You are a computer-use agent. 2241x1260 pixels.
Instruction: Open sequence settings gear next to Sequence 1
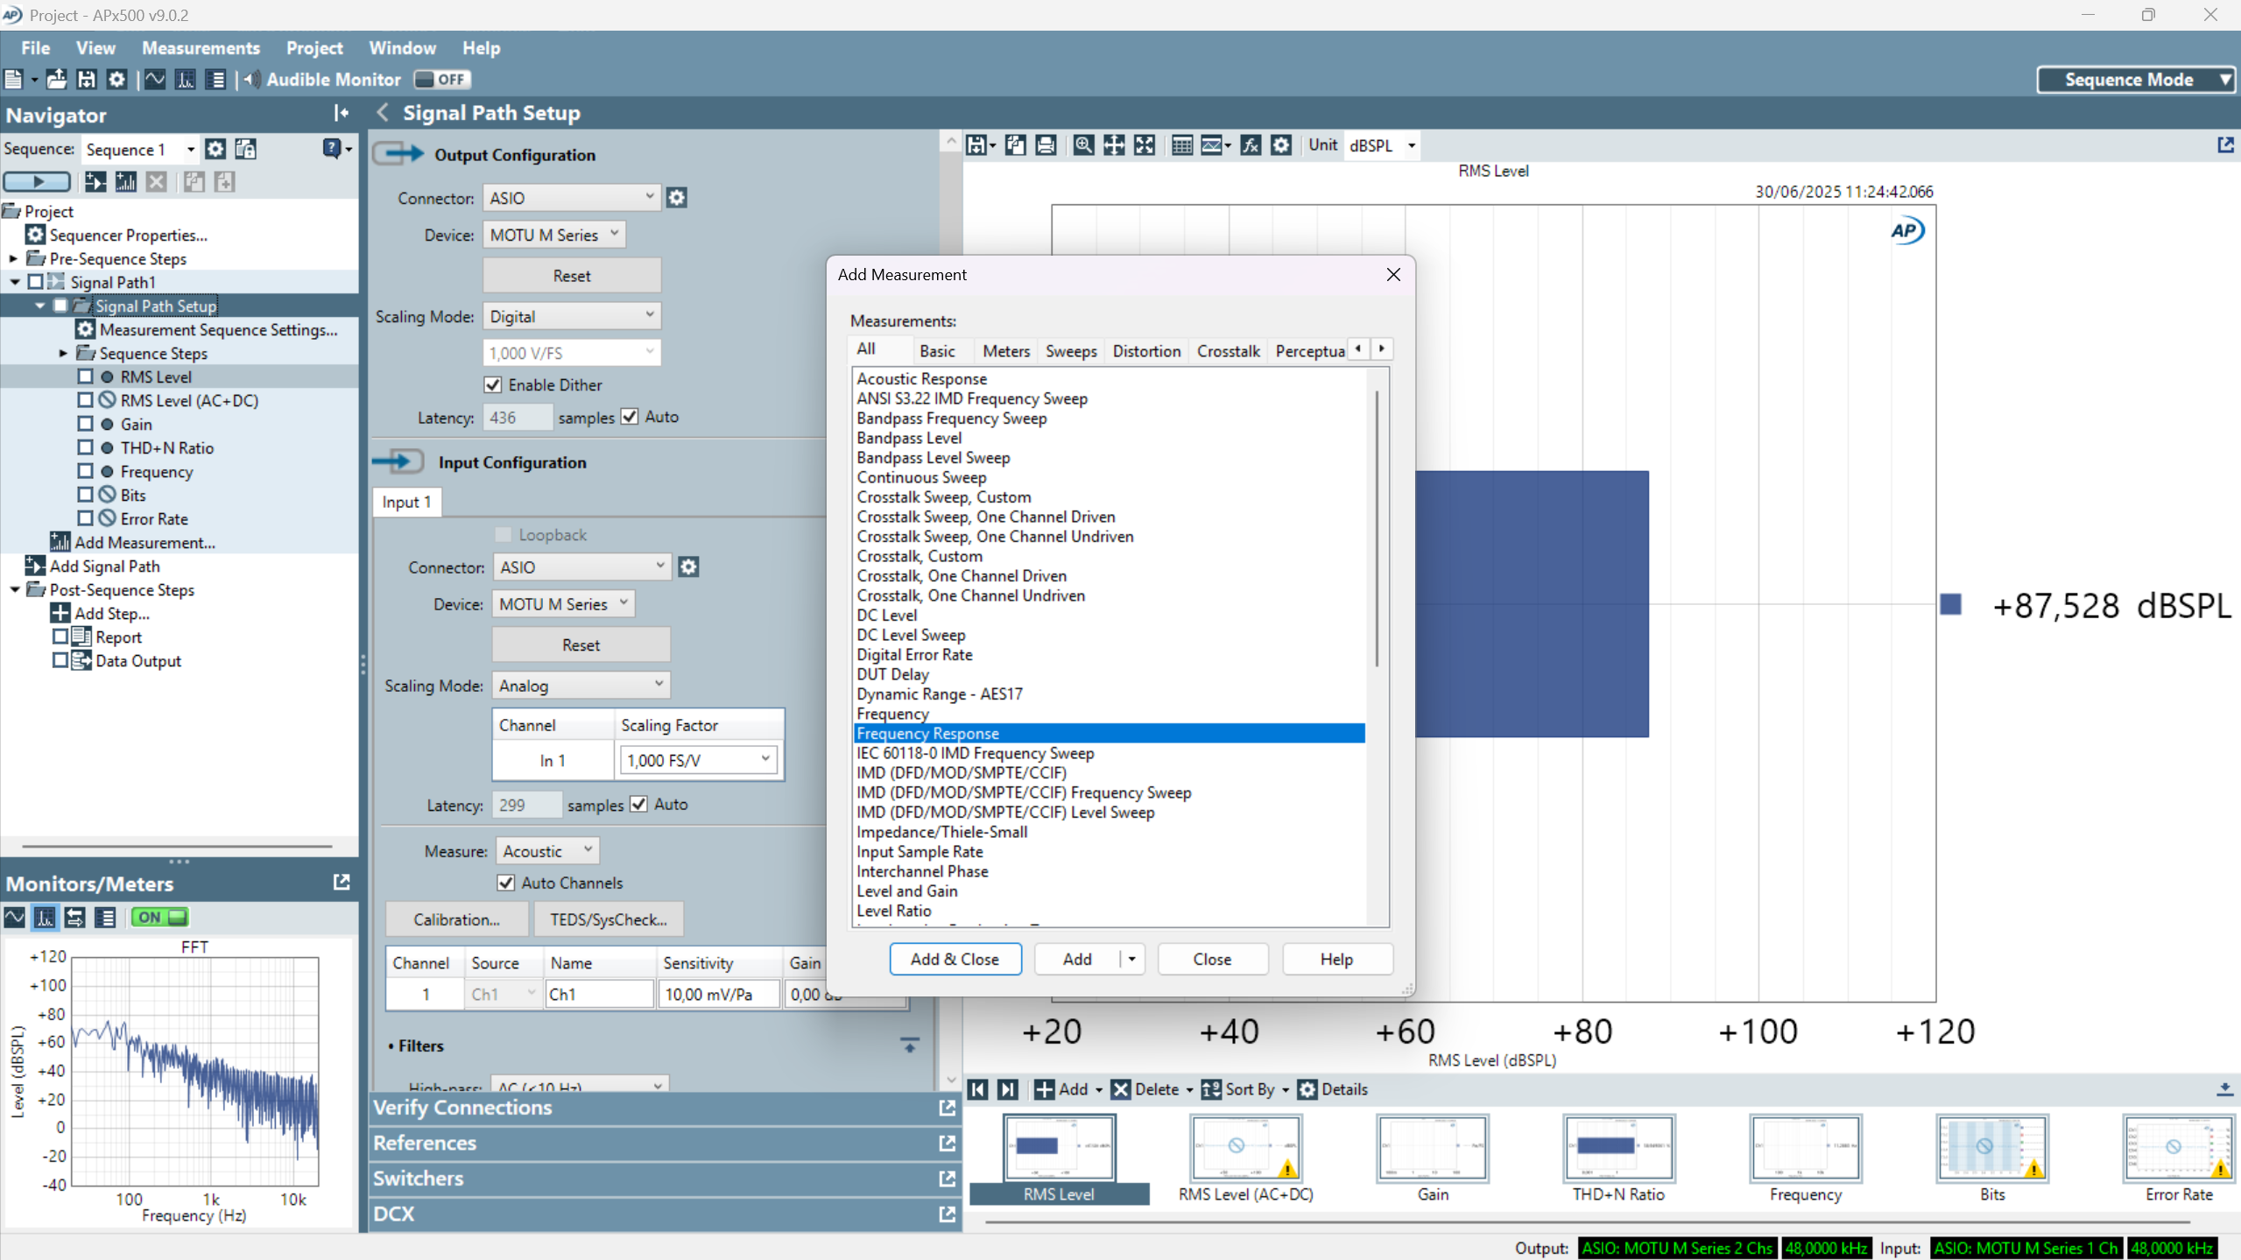pyautogui.click(x=215, y=150)
